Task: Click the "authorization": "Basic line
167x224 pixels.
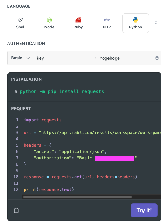Action: pyautogui.click(x=85, y=158)
